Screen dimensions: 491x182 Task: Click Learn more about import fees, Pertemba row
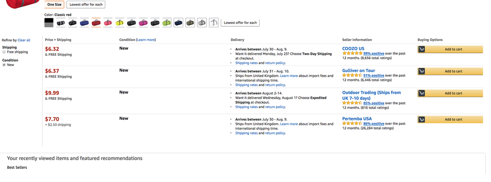coord(289,124)
